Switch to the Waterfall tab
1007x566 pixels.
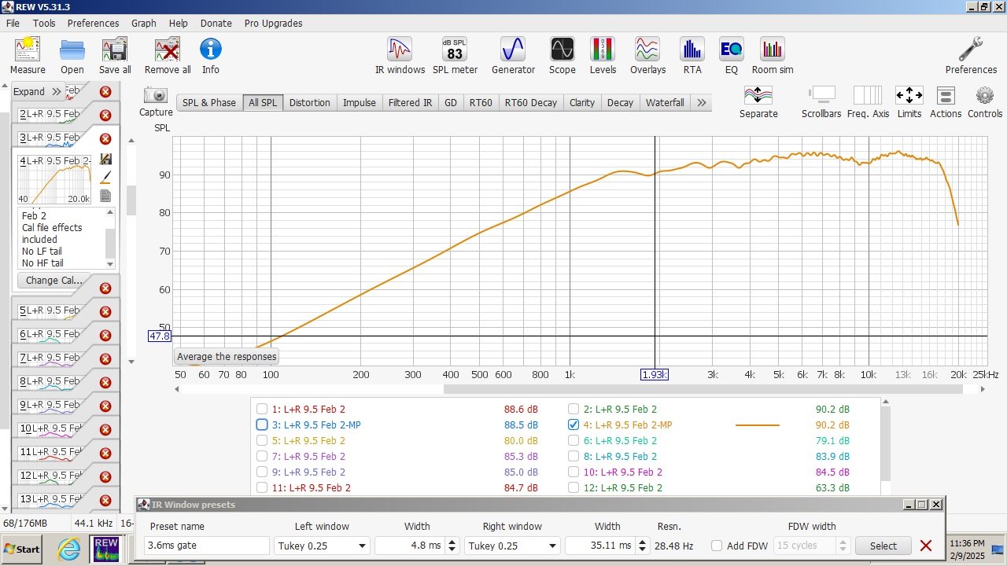click(x=665, y=102)
